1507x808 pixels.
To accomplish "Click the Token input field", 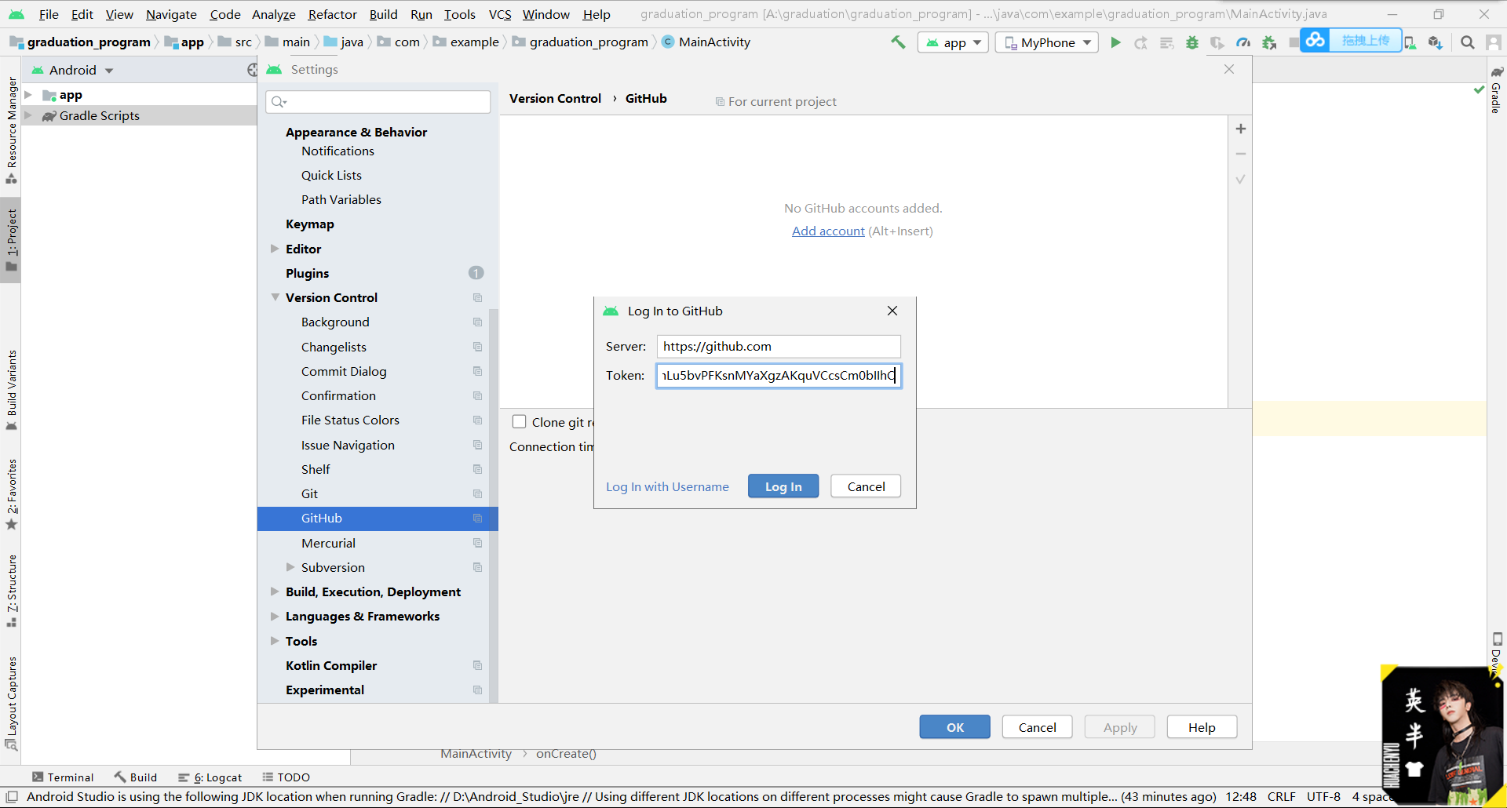I will coord(779,376).
